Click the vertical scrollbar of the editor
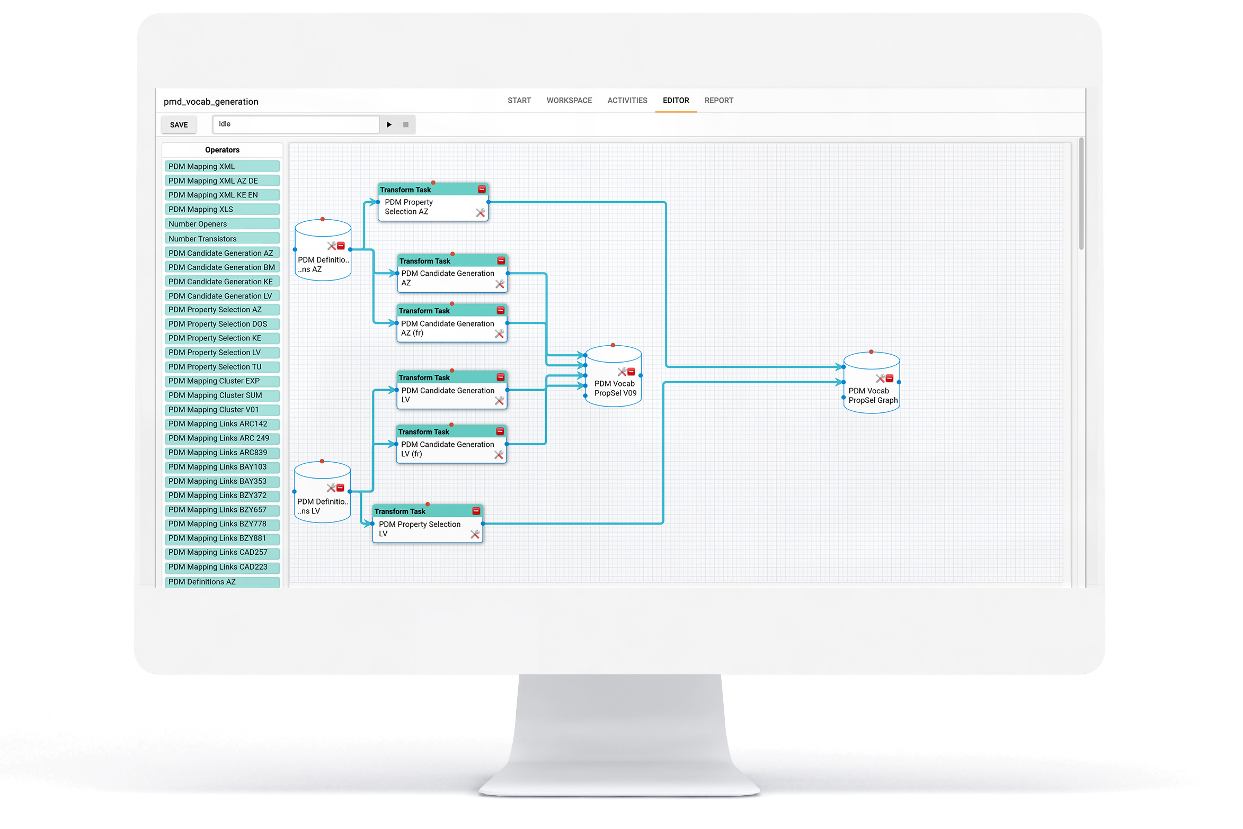 1081,193
